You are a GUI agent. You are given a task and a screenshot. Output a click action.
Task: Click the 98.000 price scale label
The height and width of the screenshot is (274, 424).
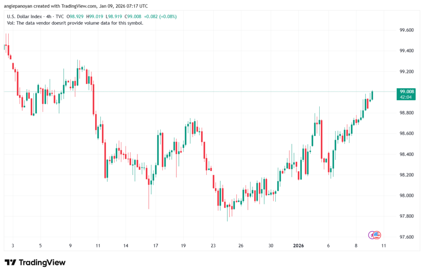405,196
